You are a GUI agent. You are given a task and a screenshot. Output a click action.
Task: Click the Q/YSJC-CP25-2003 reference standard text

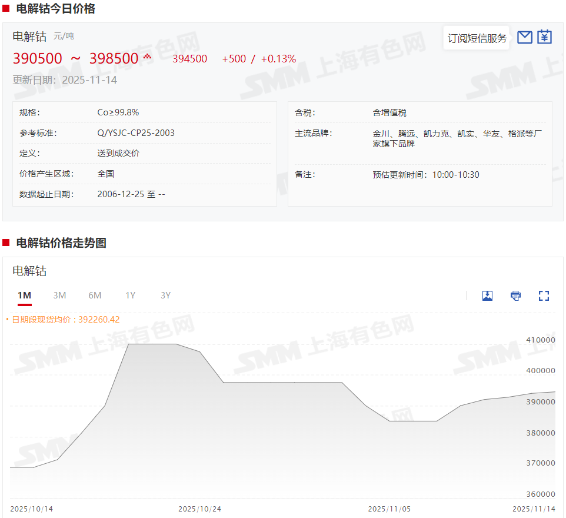click(136, 133)
